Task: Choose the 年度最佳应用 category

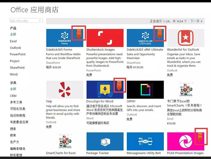Action: [19, 122]
